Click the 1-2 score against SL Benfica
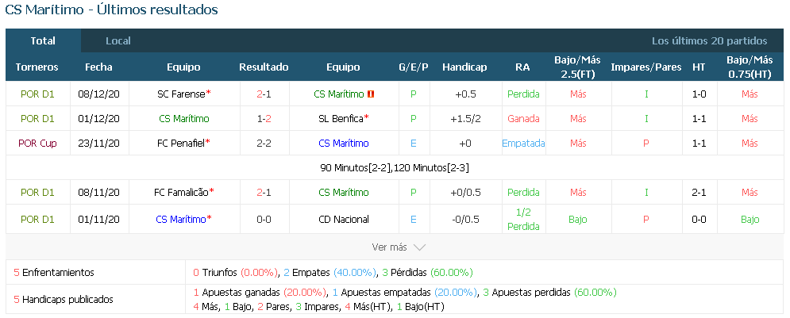Image resolution: width=790 pixels, height=318 pixels. [264, 119]
